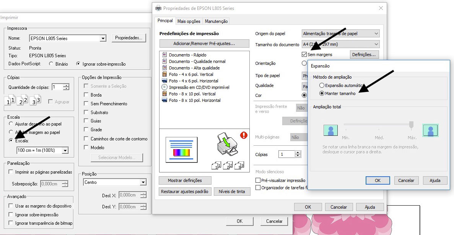Image resolution: width=454 pixels, height=235 pixels.
Task: Check Ignorar transparência de bitmap
Action: [11, 223]
